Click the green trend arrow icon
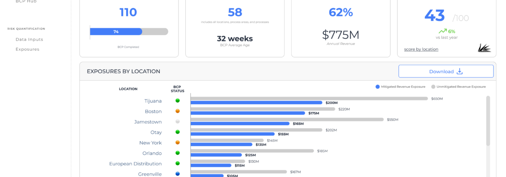 click(442, 31)
